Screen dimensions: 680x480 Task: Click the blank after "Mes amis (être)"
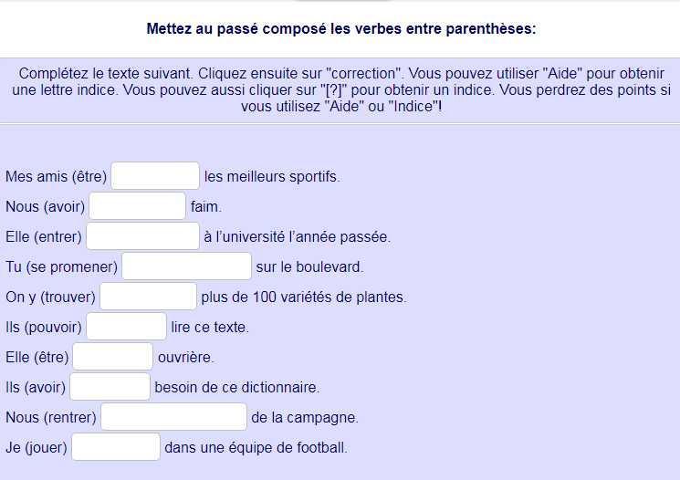pyautogui.click(x=155, y=176)
